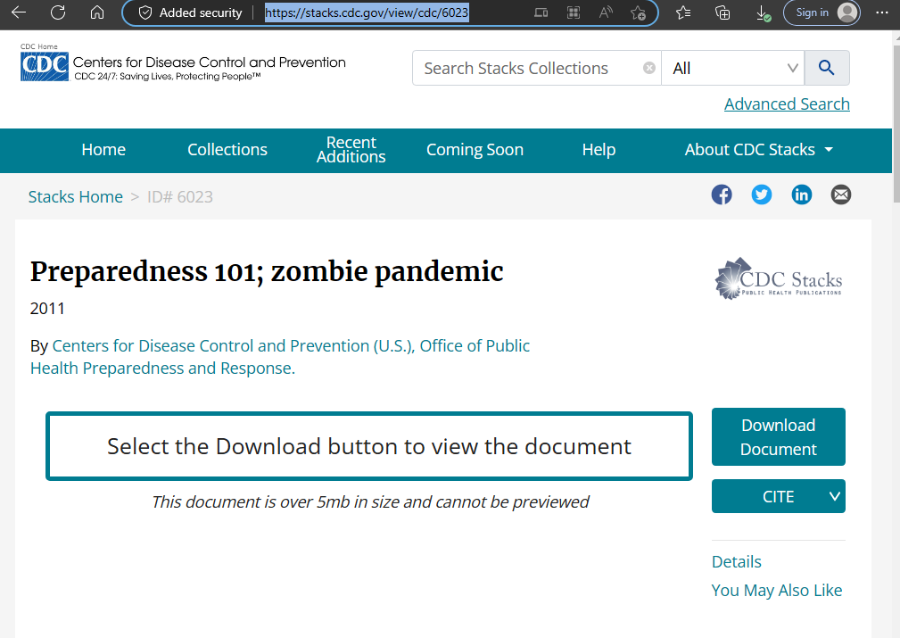This screenshot has height=638, width=900.
Task: Expand the About CDC Stacks menu
Action: [x=759, y=149]
